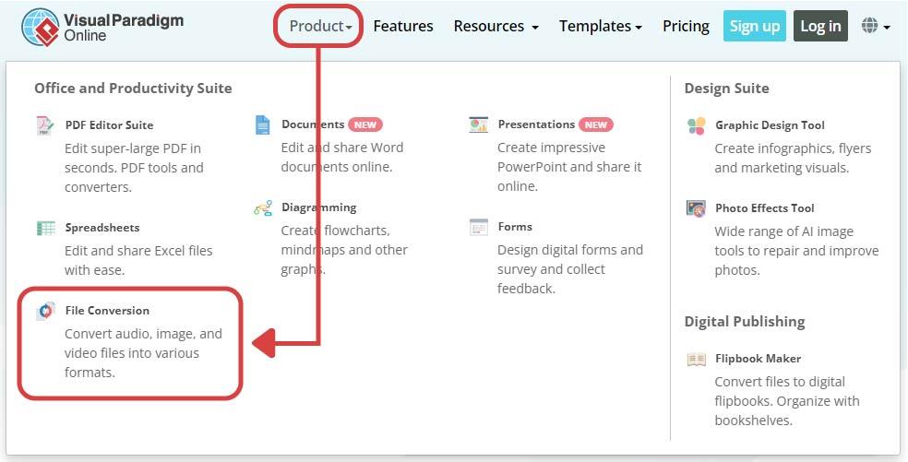This screenshot has width=908, height=462.
Task: Open the Templates dropdown menu
Action: (601, 27)
